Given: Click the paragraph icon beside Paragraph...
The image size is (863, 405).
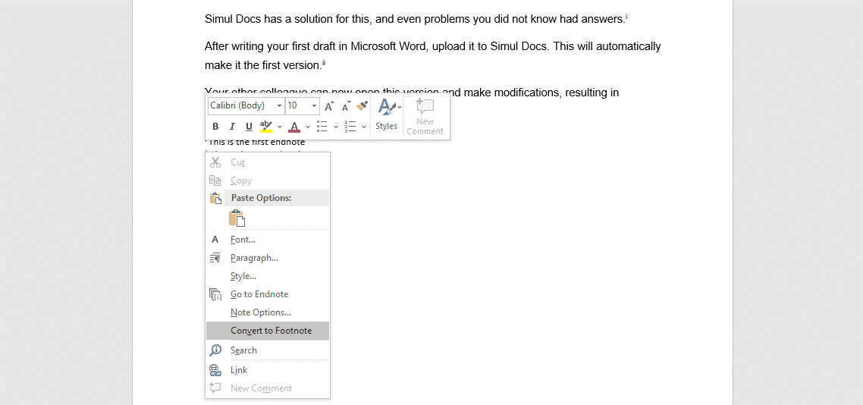Looking at the screenshot, I should (x=215, y=258).
